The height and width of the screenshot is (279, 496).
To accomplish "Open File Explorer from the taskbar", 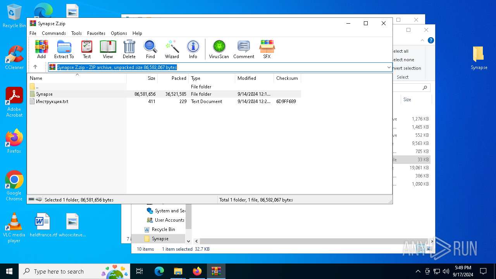I will 178,271.
